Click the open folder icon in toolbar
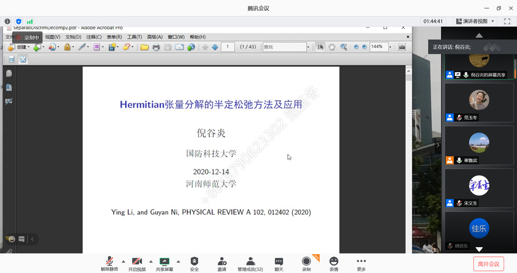This screenshot has width=517, height=273. (144, 47)
